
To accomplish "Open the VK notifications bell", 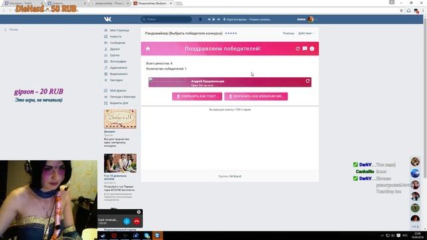I will coord(200,19).
